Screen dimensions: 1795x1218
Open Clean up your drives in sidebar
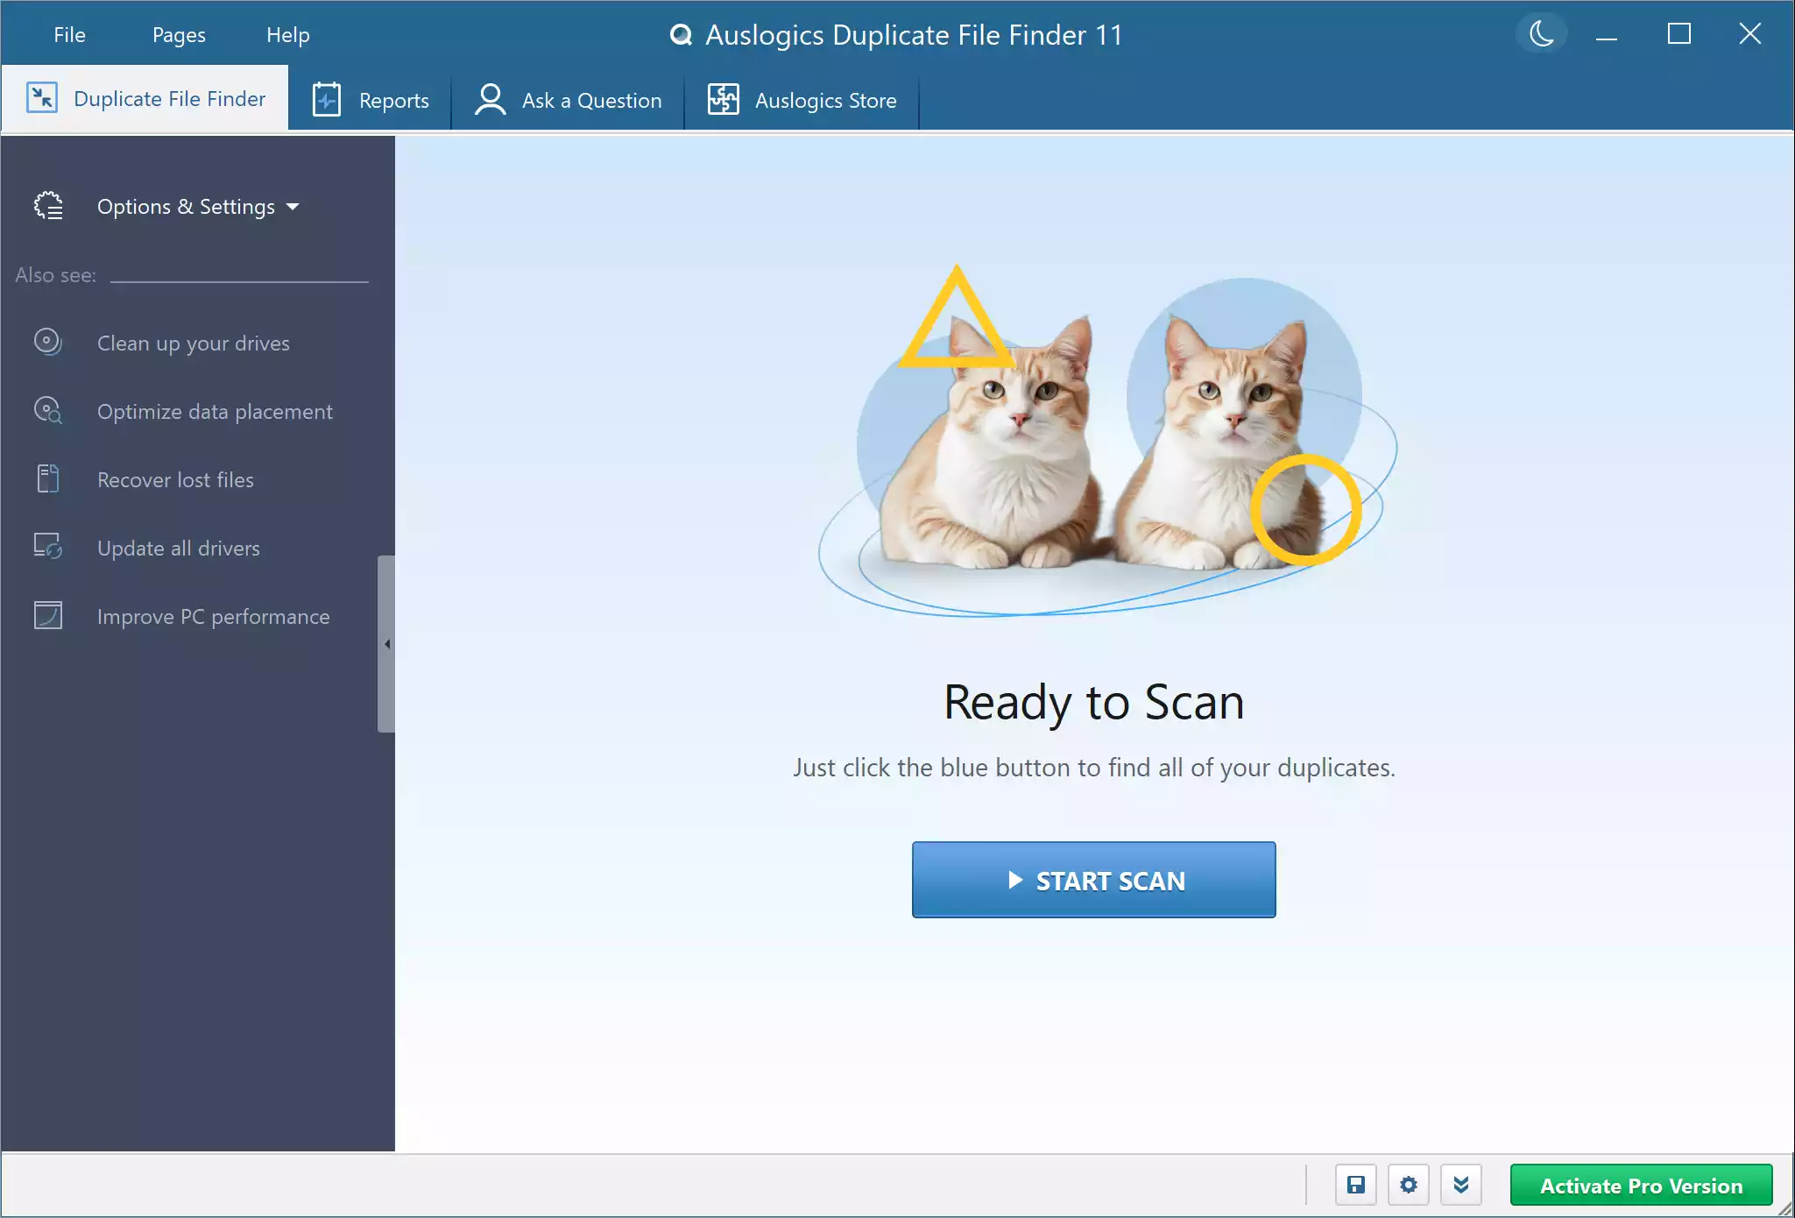click(193, 343)
